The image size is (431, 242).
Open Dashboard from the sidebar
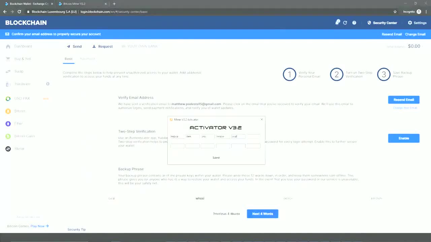[x=23, y=46]
